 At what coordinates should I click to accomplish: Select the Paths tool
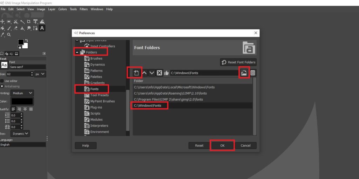(x=35, y=28)
